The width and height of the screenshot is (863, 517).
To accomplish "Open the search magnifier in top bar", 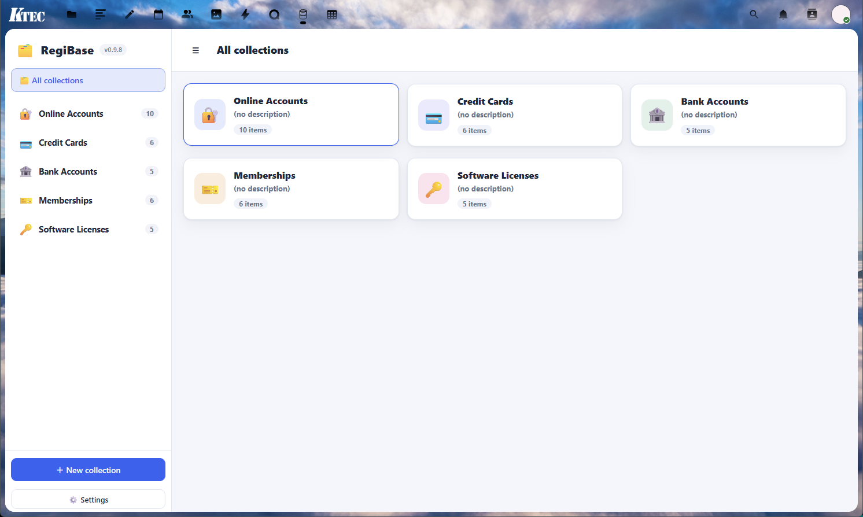I will tap(754, 14).
